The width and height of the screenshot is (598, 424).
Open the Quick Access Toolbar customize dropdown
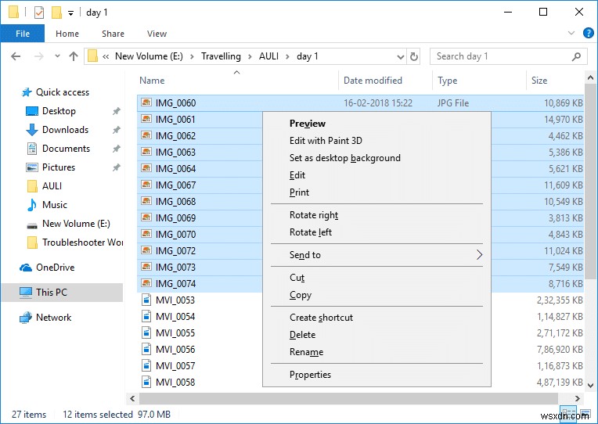[x=71, y=13]
